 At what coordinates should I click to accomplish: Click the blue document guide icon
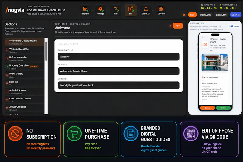tap(131, 133)
